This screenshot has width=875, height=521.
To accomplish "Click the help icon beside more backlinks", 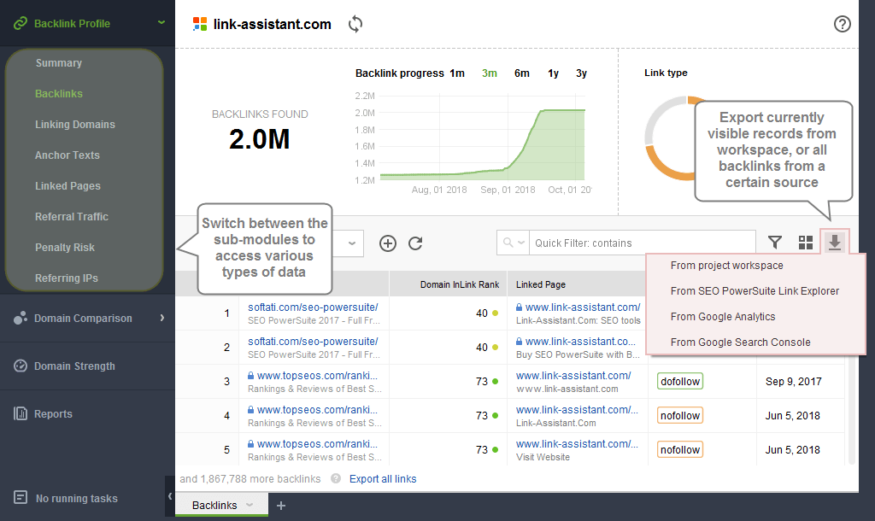I will click(335, 478).
